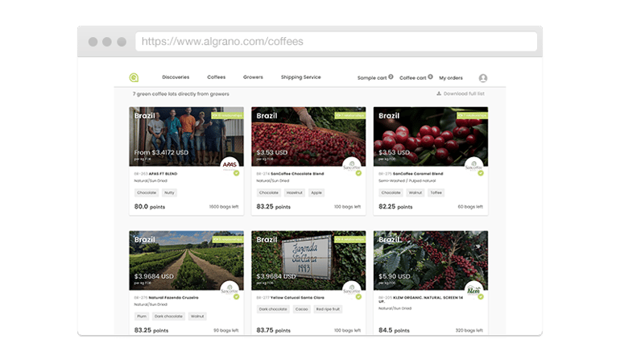
Task: Click the 84.5 points score
Action: (394, 330)
